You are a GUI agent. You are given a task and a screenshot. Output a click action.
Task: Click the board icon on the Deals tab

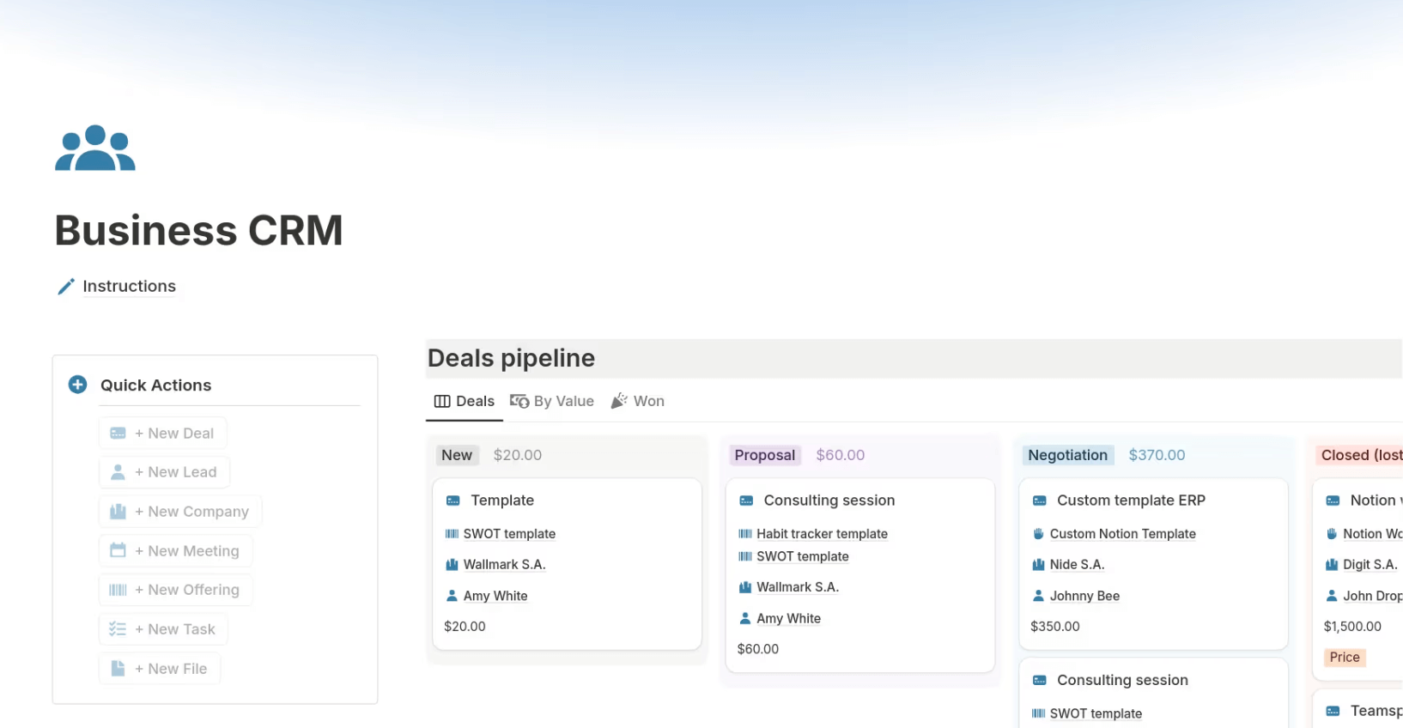pos(442,402)
